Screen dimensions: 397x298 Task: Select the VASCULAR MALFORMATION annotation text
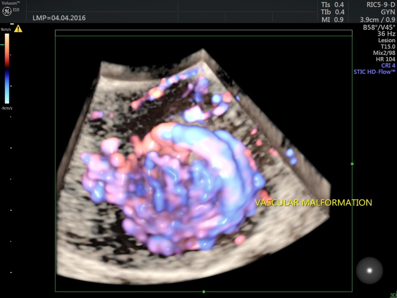click(x=313, y=203)
